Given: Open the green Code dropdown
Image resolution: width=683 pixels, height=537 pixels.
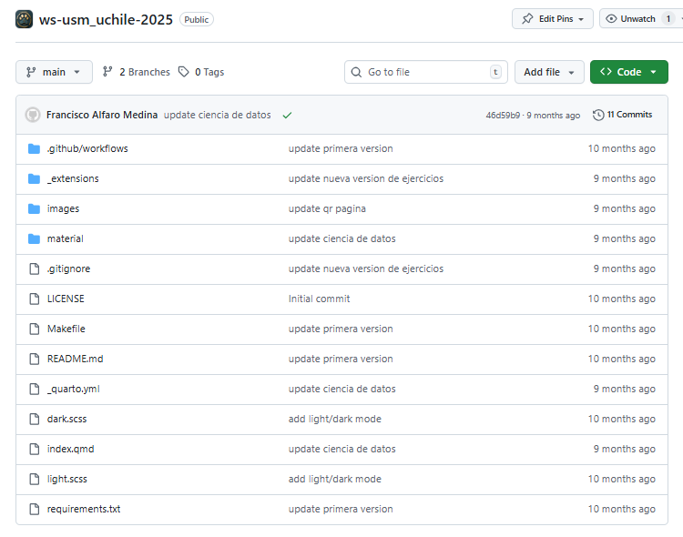Looking at the screenshot, I should click(x=628, y=72).
